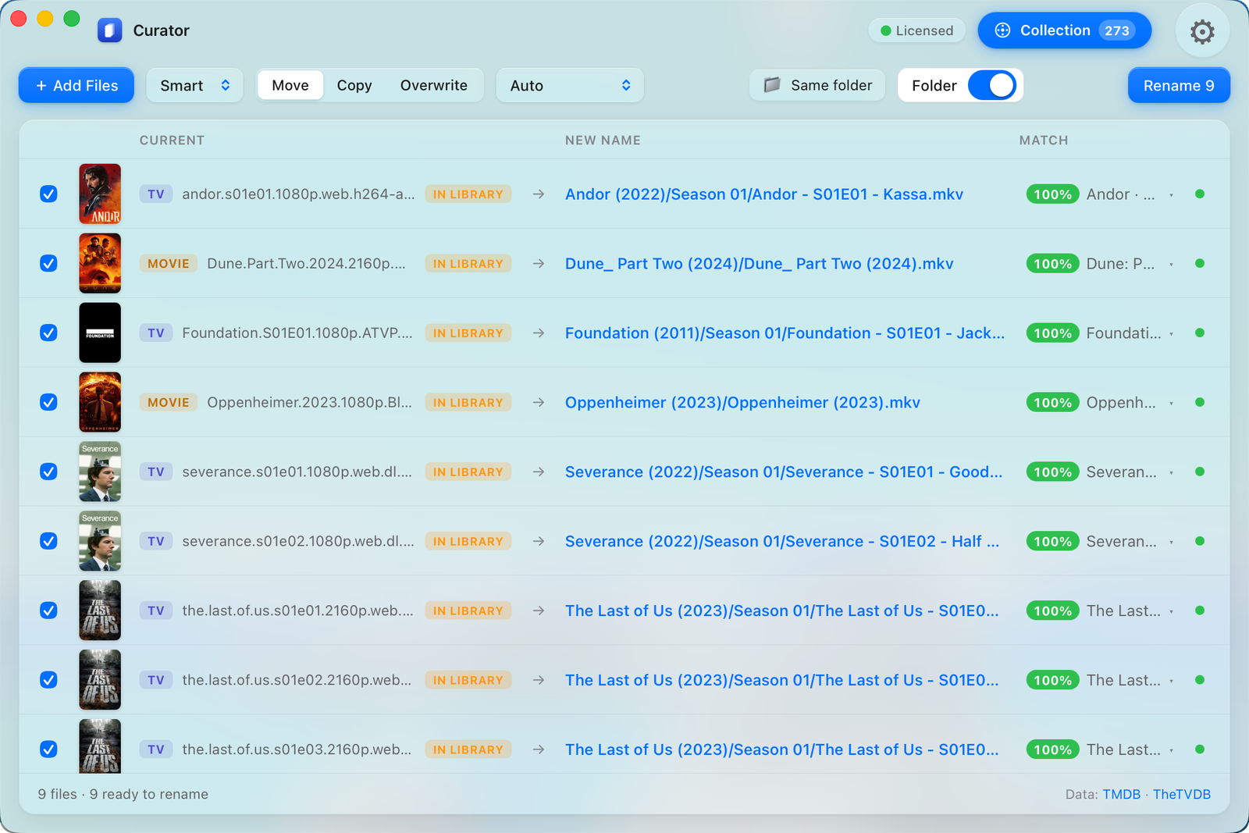1249x833 pixels.
Task: Click the Oppenheimer poster thumbnail
Action: pos(100,402)
